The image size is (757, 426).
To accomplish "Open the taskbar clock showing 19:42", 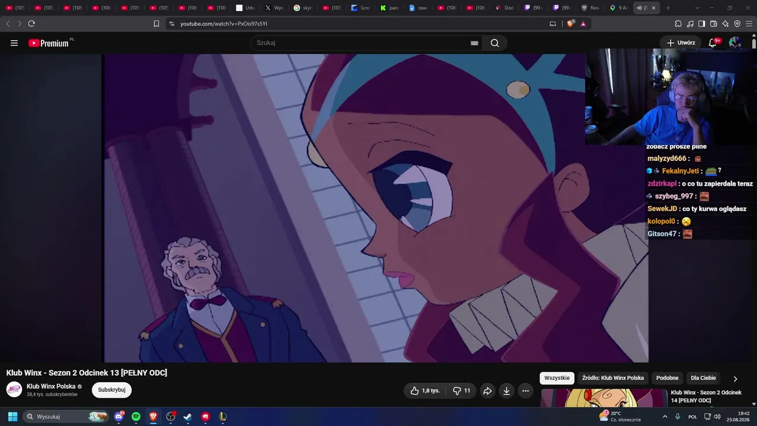I will (x=739, y=417).
